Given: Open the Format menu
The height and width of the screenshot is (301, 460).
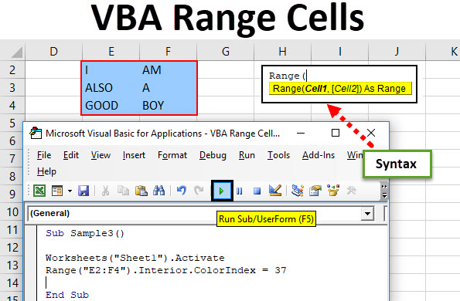Looking at the screenshot, I should coord(172,155).
